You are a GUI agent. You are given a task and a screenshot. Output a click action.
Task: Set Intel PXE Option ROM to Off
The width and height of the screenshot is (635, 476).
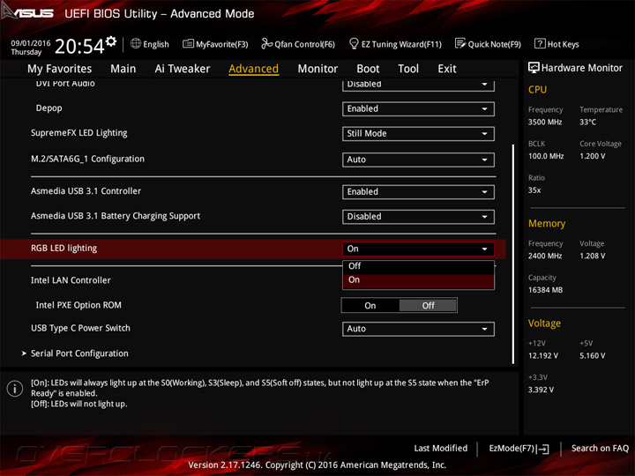tap(428, 306)
